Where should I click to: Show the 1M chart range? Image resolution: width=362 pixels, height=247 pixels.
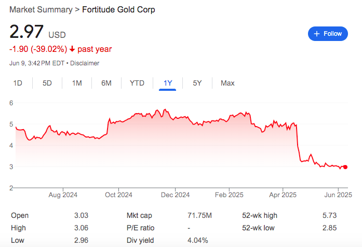point(77,83)
